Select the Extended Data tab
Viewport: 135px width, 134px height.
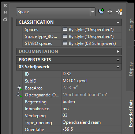(x=131, y=113)
